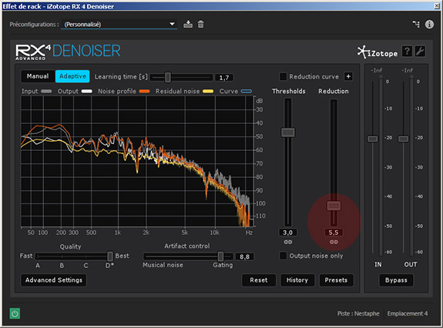Image resolution: width=443 pixels, height=328 pixels.
Task: Click the Residual noise yellow swatch
Action: click(x=208, y=91)
